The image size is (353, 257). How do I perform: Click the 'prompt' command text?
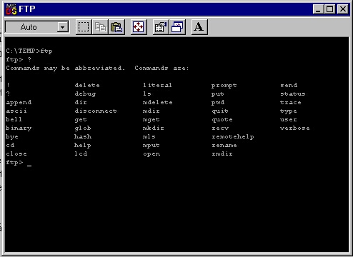tap(224, 86)
